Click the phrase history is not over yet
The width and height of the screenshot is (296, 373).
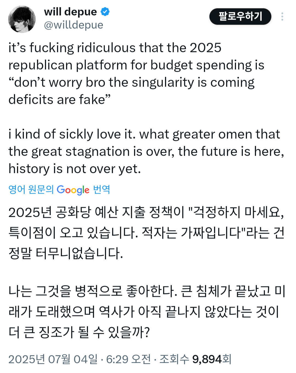coord(75,169)
